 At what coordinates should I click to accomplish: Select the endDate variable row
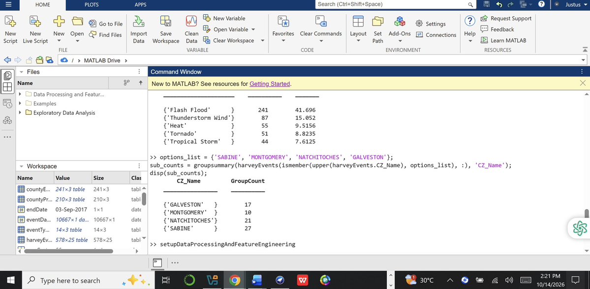(x=79, y=210)
